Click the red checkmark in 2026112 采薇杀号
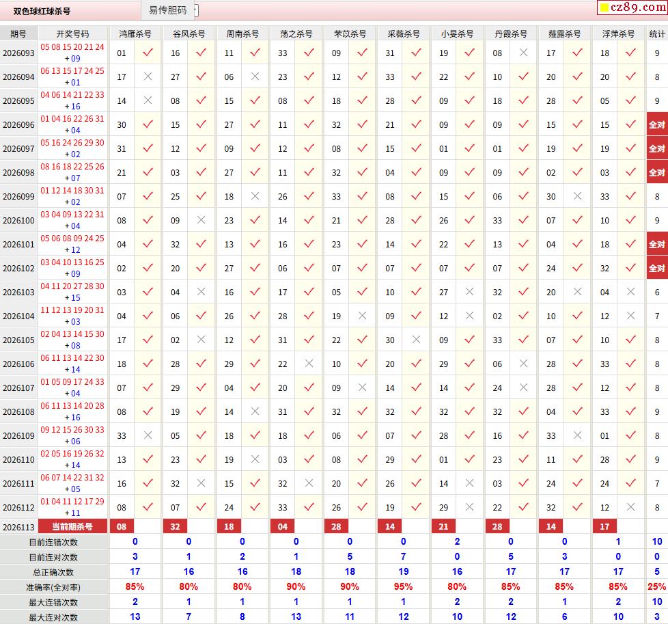Screen dimensions: 668x624 (x=416, y=507)
